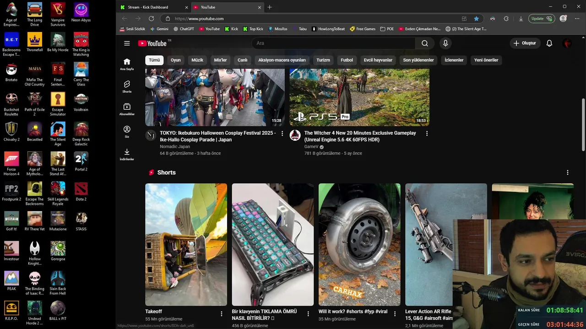The image size is (586, 329).
Task: Open Shorts section options menu
Action: [568, 173]
